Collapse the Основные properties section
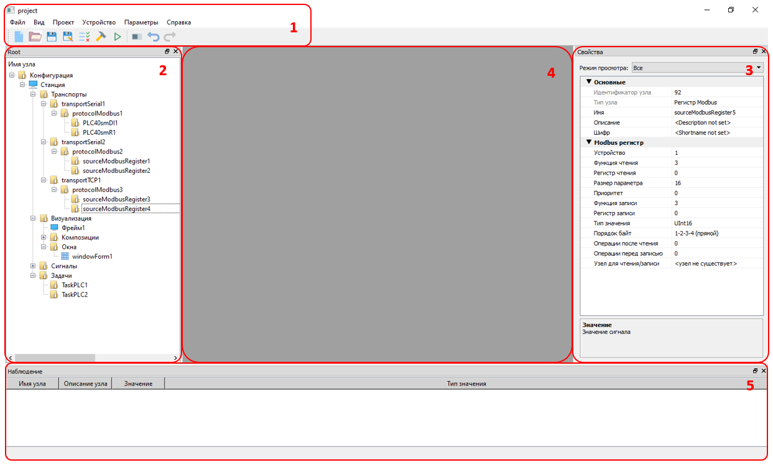 (x=589, y=82)
